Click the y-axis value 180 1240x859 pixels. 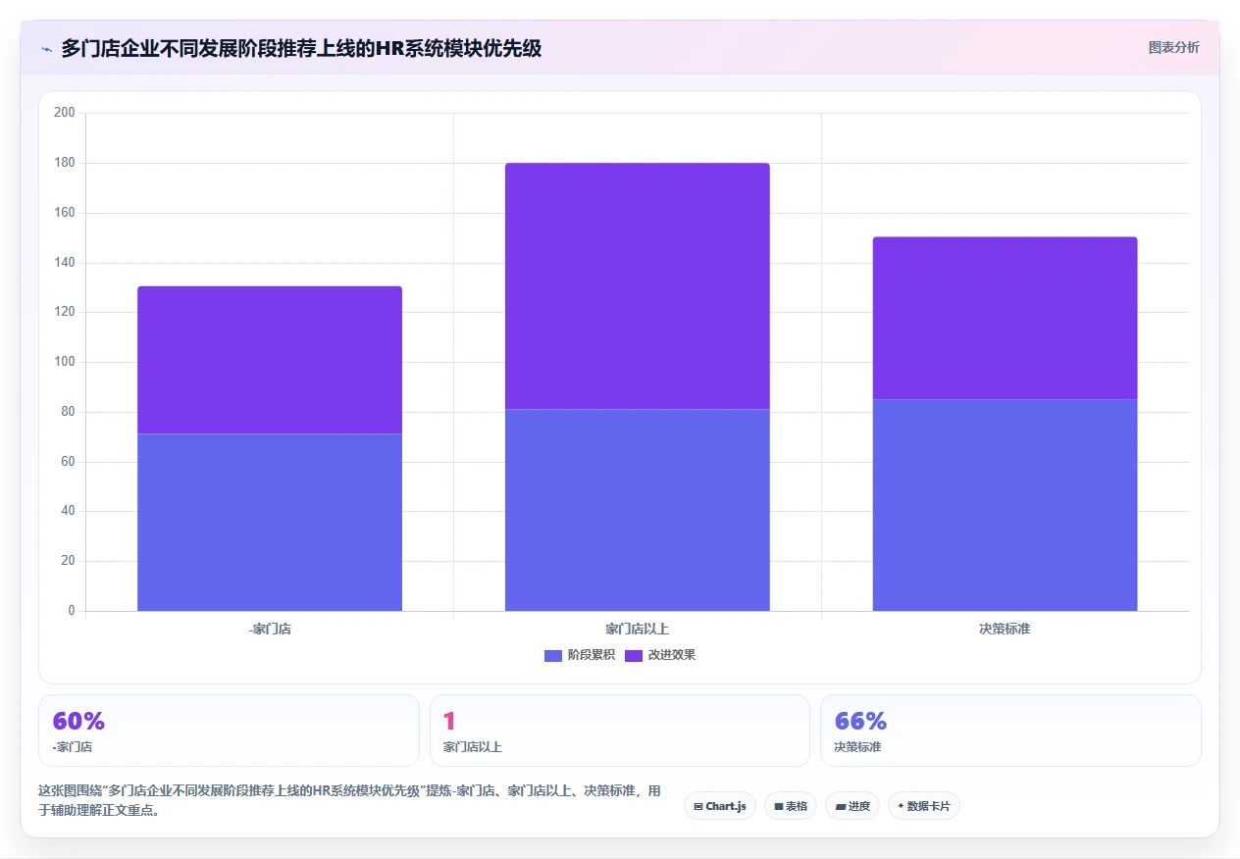tap(65, 163)
